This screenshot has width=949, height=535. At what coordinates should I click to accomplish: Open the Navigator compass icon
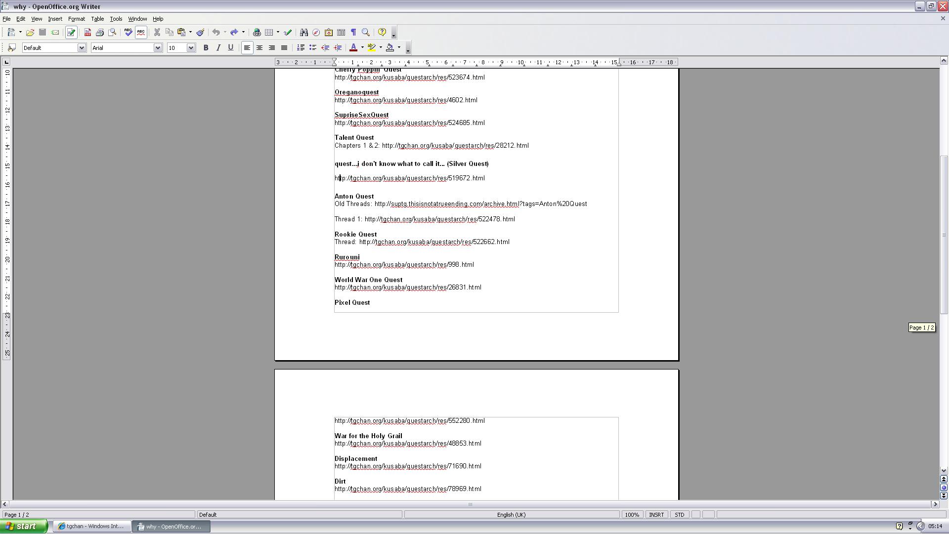316,33
